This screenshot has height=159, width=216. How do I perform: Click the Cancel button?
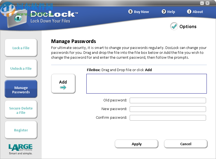pos(186,144)
